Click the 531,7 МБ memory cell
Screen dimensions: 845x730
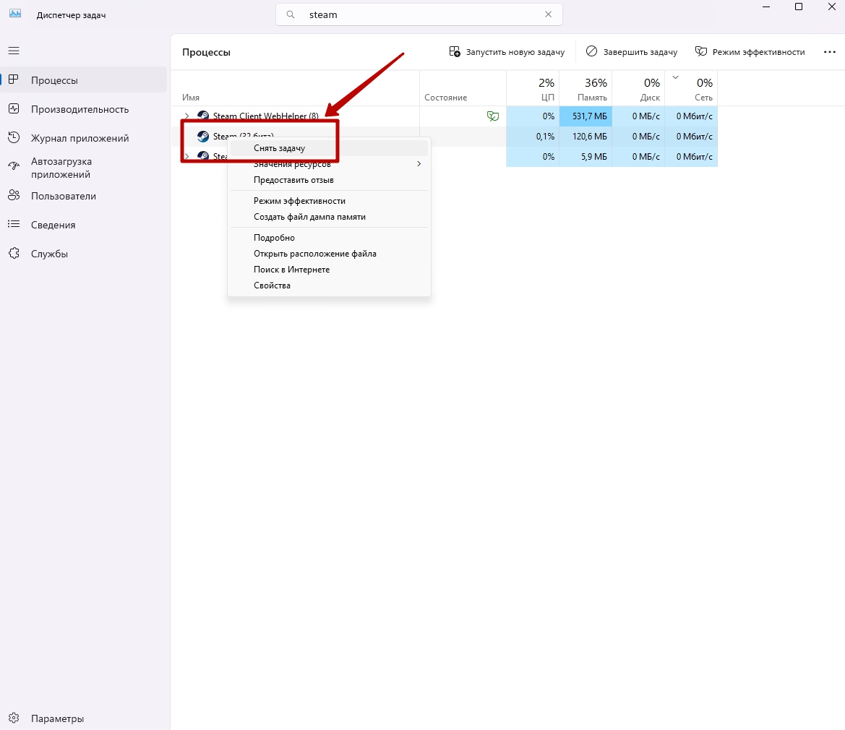click(586, 116)
